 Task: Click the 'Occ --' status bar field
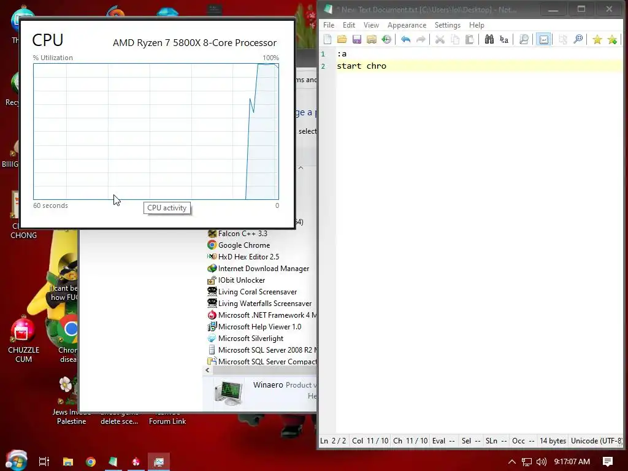[x=523, y=441]
